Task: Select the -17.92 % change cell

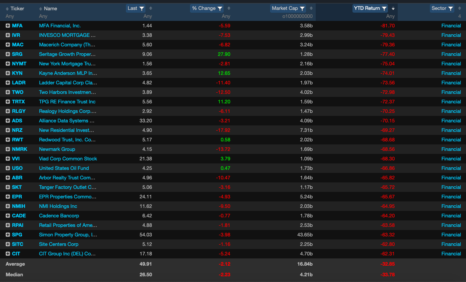Action: click(223, 130)
